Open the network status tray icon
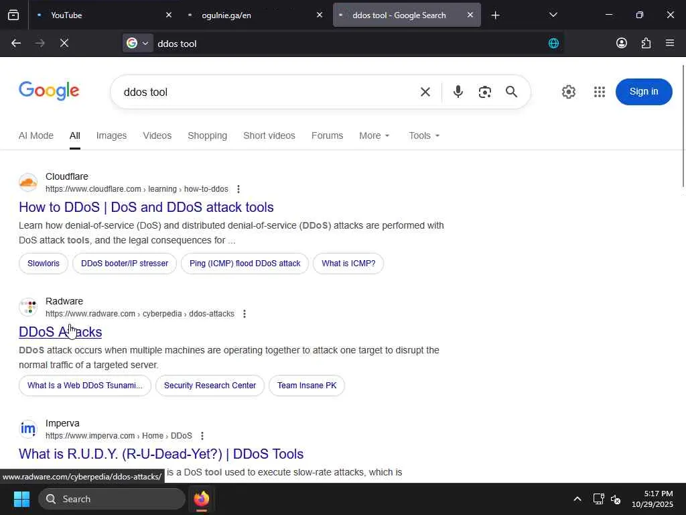686x515 pixels. pos(598,499)
